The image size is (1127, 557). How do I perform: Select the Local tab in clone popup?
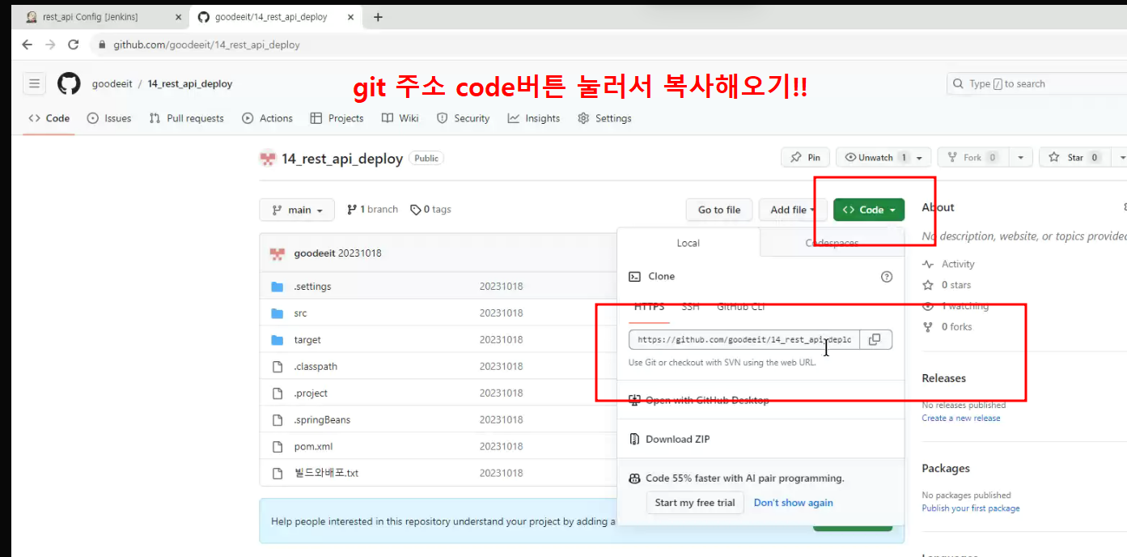(688, 243)
